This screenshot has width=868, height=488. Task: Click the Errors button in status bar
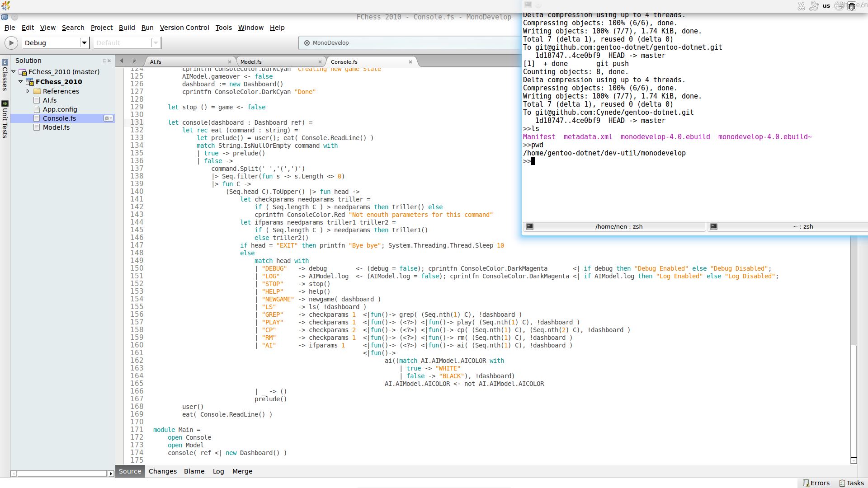coord(816,483)
